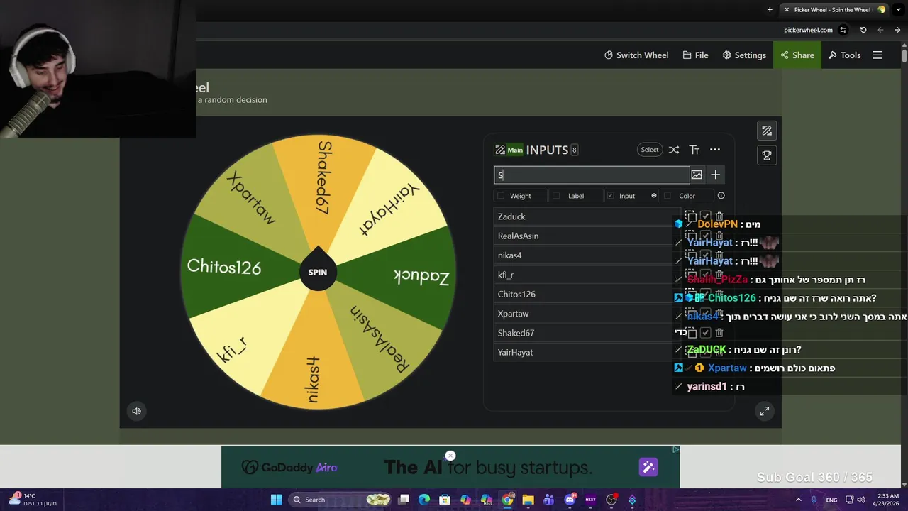Select the RealAsAsin input row
The width and height of the screenshot is (908, 511).
[x=587, y=236]
